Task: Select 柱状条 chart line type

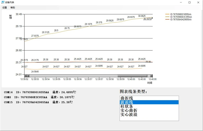Action: [149, 106]
